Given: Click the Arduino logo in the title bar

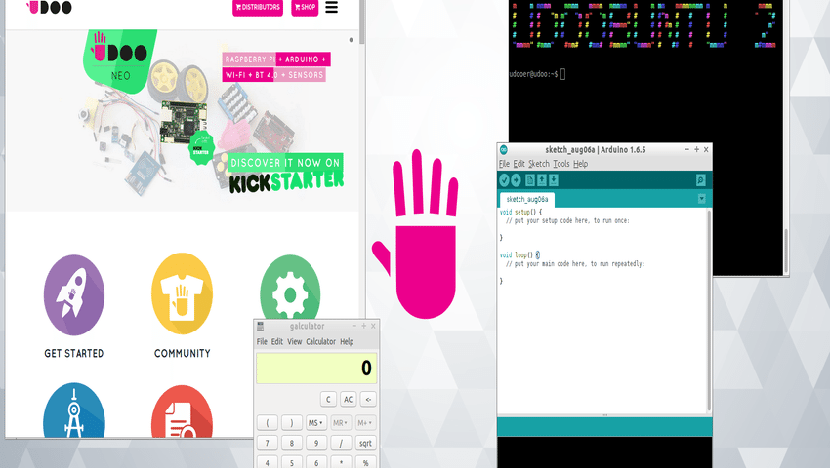Looking at the screenshot, I should pos(504,149).
